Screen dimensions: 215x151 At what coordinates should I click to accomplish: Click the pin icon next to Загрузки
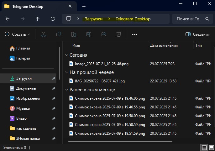click(x=54, y=78)
